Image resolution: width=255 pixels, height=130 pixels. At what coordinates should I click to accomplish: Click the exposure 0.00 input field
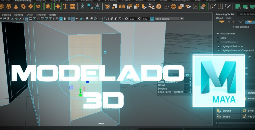pyautogui.click(x=132, y=19)
